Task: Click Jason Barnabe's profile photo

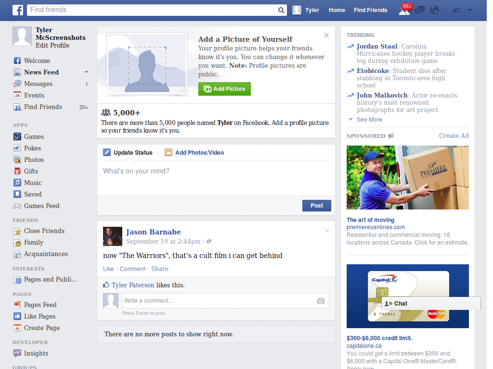Action: (x=112, y=236)
